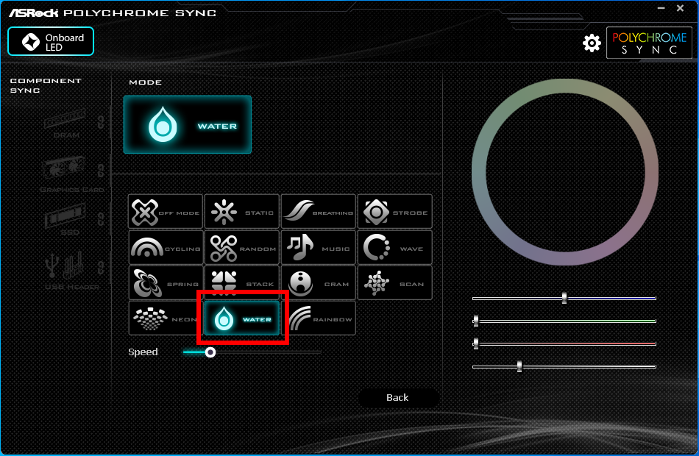The image size is (699, 456).
Task: Pick the Strobe lighting effect
Action: coord(395,212)
